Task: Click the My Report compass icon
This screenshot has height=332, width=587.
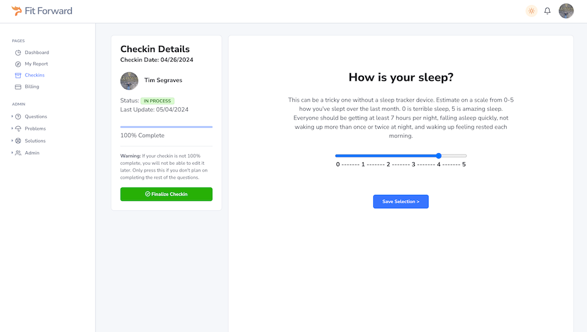Action: click(18, 64)
